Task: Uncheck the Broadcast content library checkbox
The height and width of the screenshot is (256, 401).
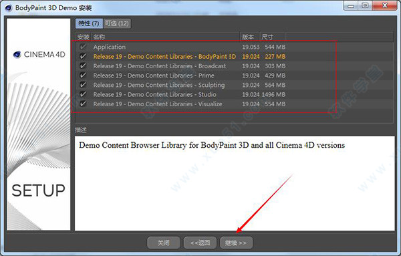Action: 83,66
